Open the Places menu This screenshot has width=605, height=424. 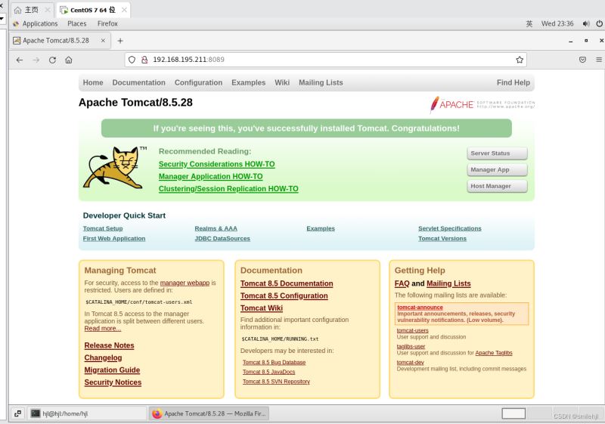[x=77, y=23]
